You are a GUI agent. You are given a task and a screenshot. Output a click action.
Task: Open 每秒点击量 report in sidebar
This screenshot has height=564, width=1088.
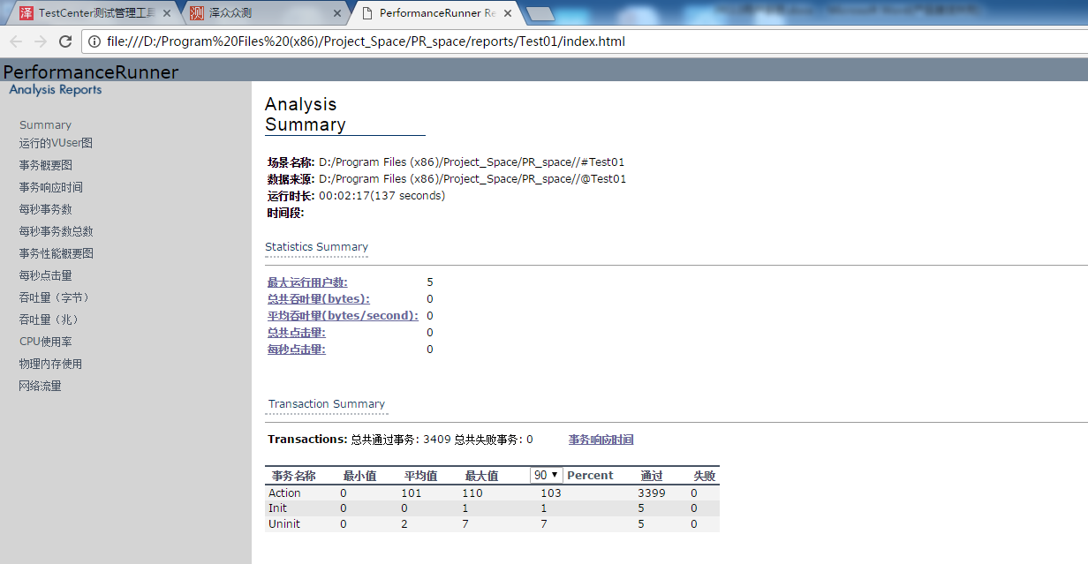coord(46,275)
